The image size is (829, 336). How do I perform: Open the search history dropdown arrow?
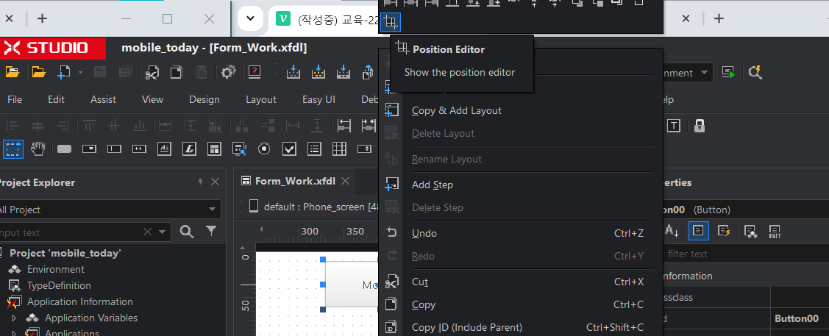tap(162, 232)
